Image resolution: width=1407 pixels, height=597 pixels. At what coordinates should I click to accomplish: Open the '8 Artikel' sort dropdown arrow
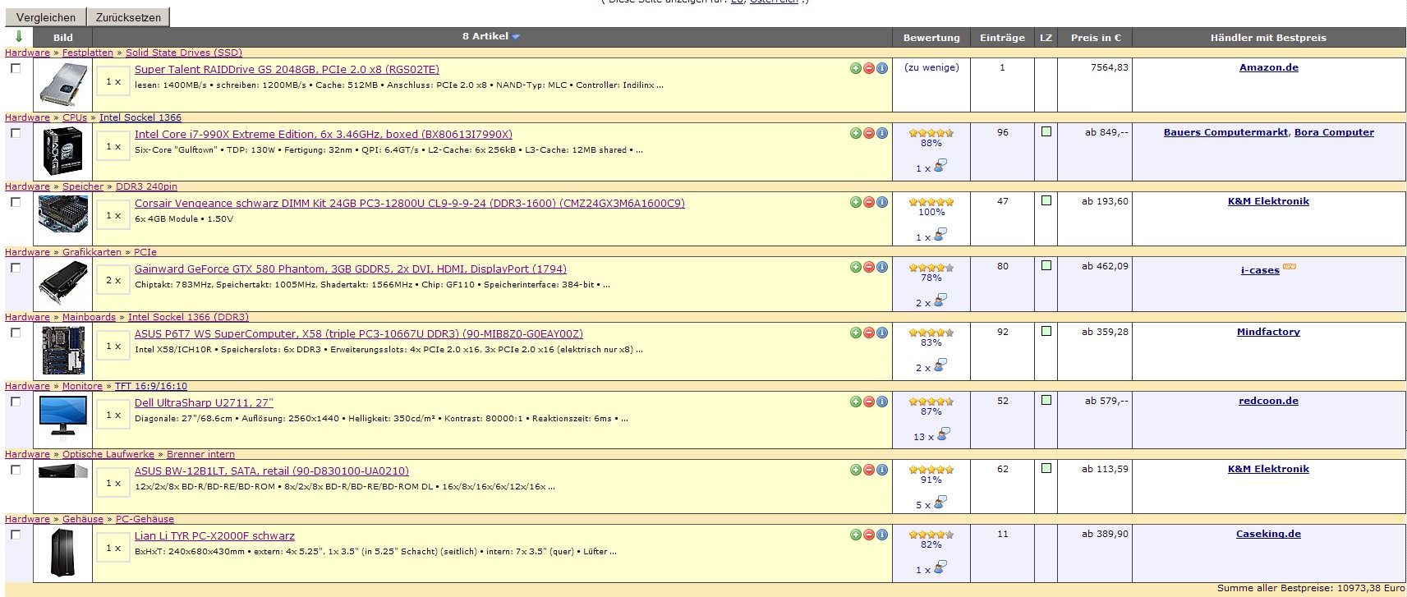pos(516,37)
